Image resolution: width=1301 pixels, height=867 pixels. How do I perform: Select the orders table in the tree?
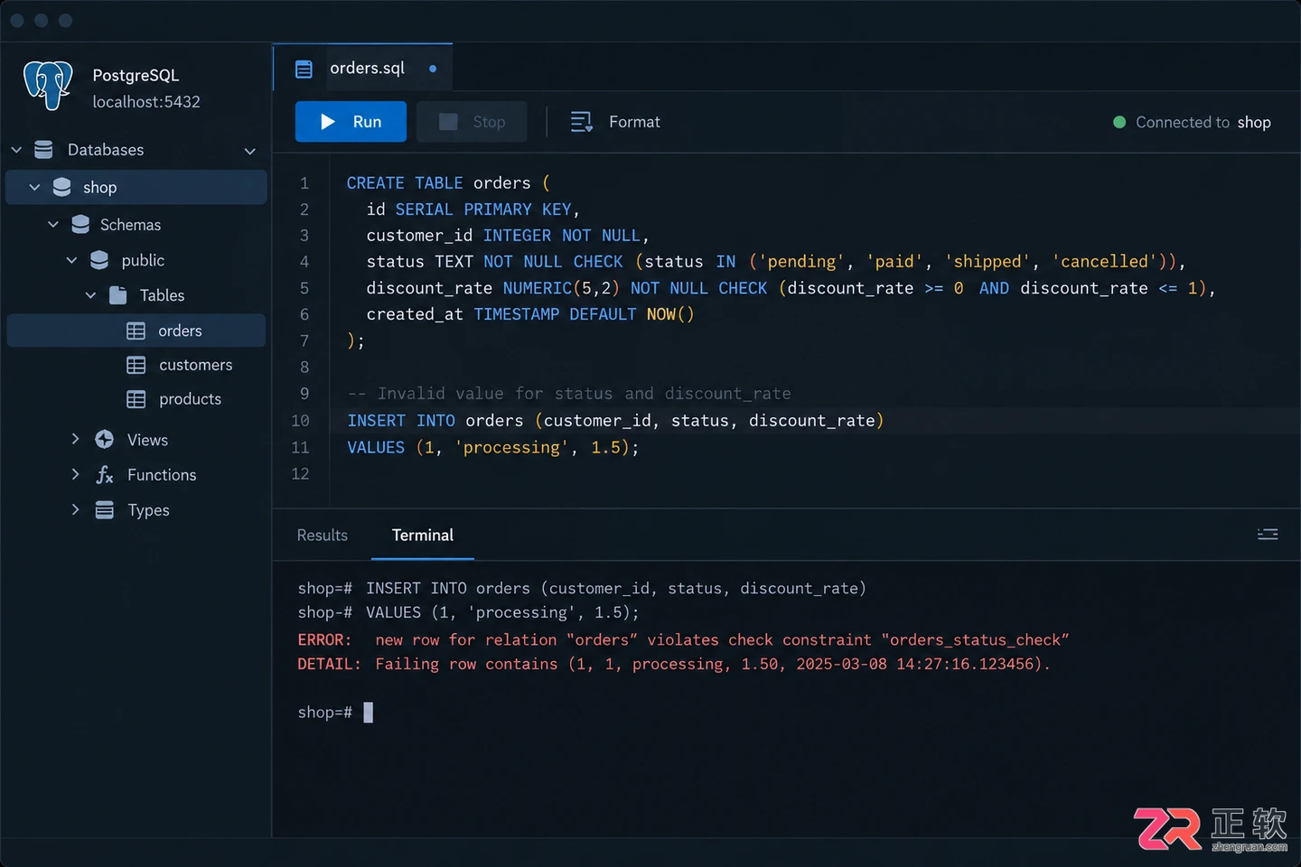(136, 331)
